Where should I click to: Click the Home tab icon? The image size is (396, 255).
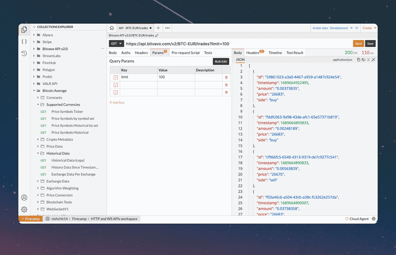click(x=111, y=27)
